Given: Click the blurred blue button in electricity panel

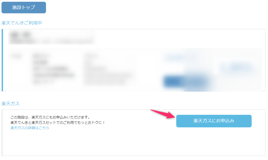Looking at the screenshot, I should [x=186, y=82].
